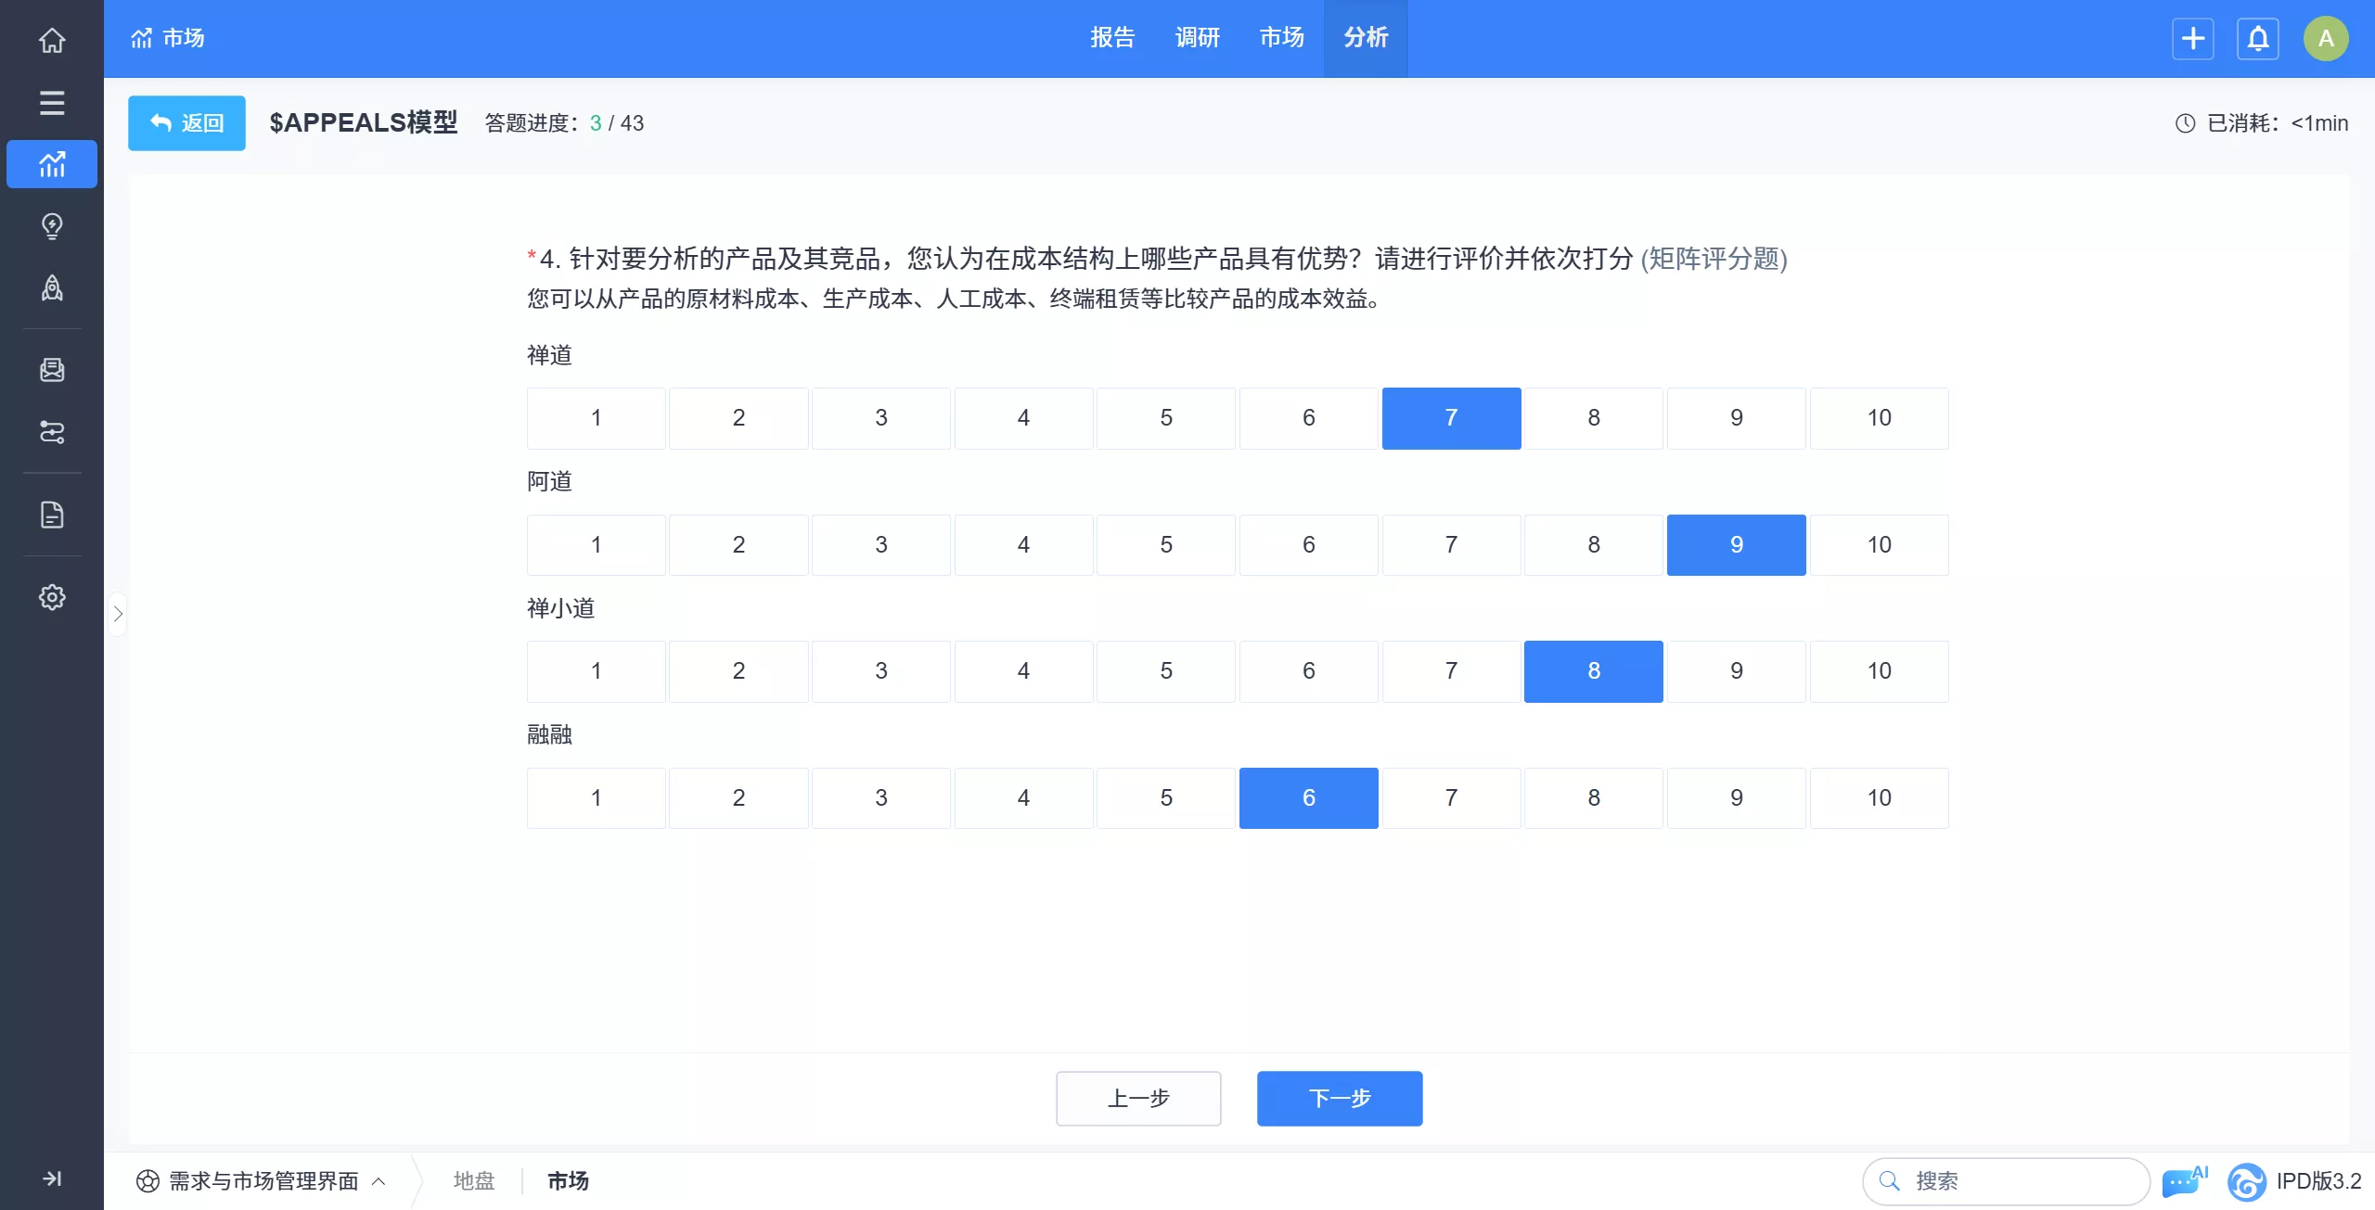Select the market chart sidebar icon

tap(52, 164)
